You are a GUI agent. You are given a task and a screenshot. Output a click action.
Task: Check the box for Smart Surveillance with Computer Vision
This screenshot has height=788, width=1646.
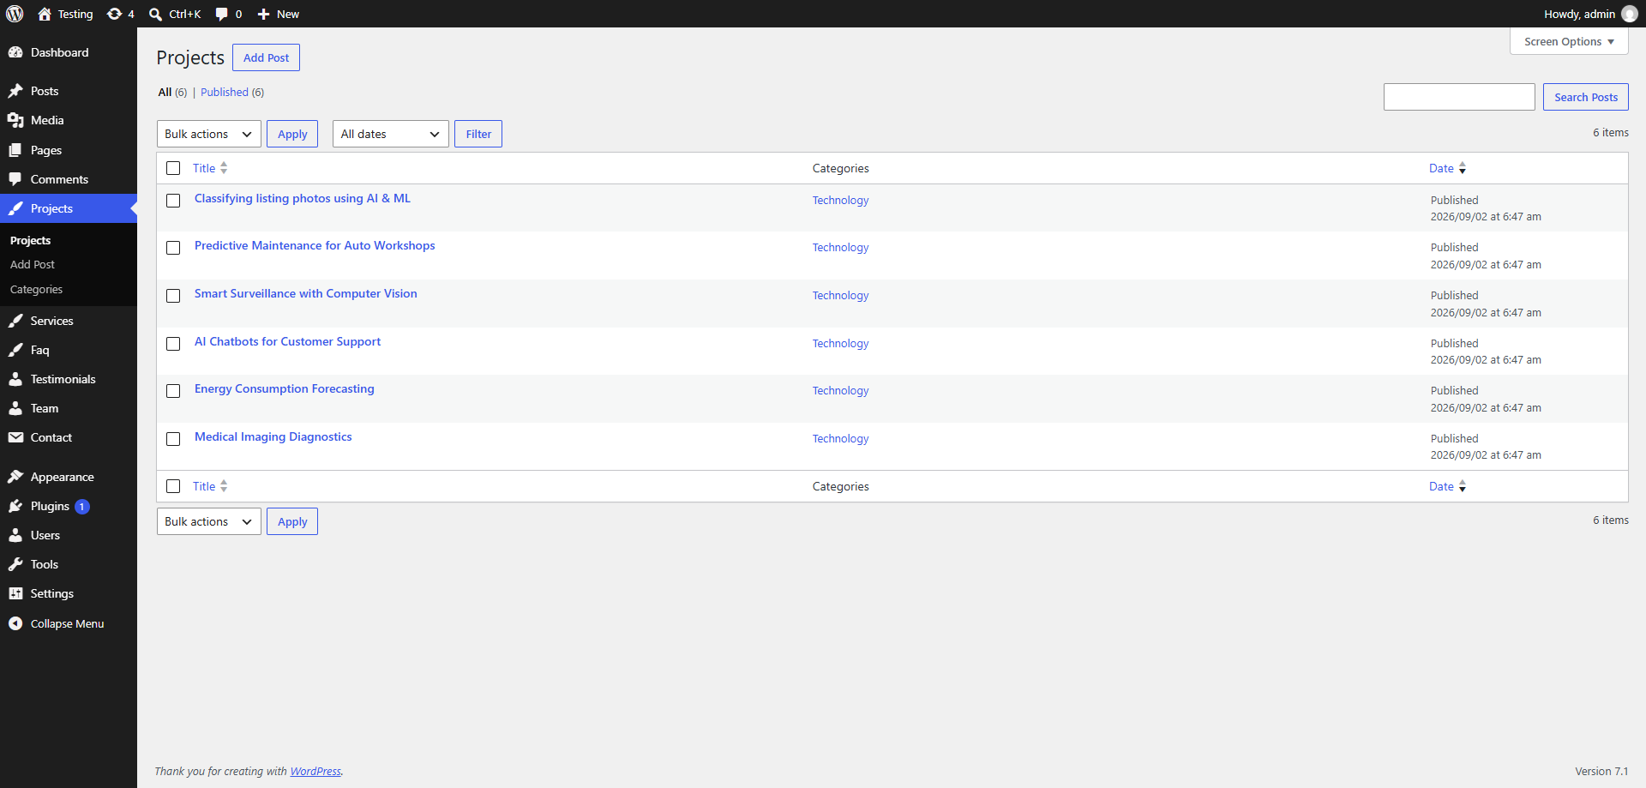(x=173, y=296)
